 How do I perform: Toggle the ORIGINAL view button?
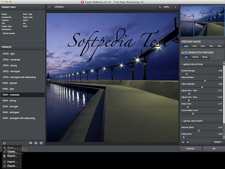(x=59, y=7)
